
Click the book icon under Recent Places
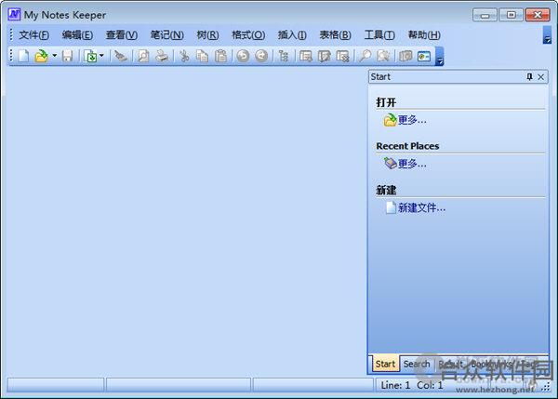390,164
